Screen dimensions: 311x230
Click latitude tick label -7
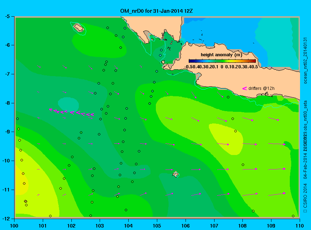point(7,74)
